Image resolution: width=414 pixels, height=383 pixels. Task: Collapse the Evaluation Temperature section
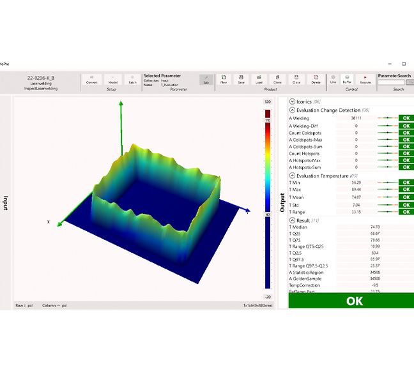(292, 176)
